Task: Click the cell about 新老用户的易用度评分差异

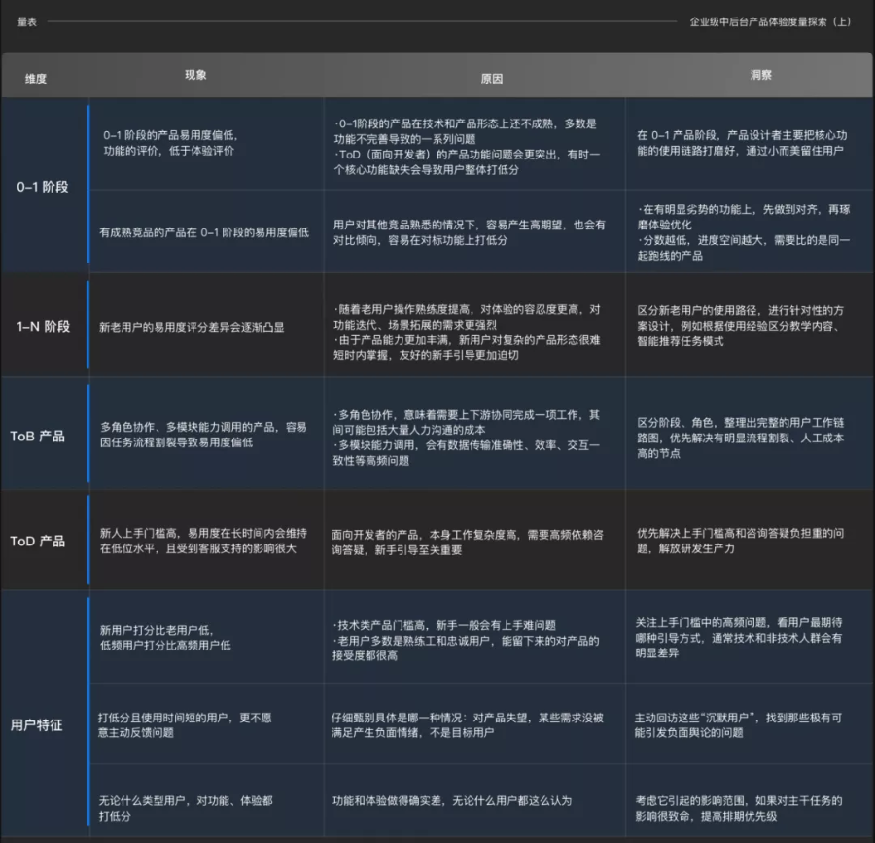Action: (192, 327)
